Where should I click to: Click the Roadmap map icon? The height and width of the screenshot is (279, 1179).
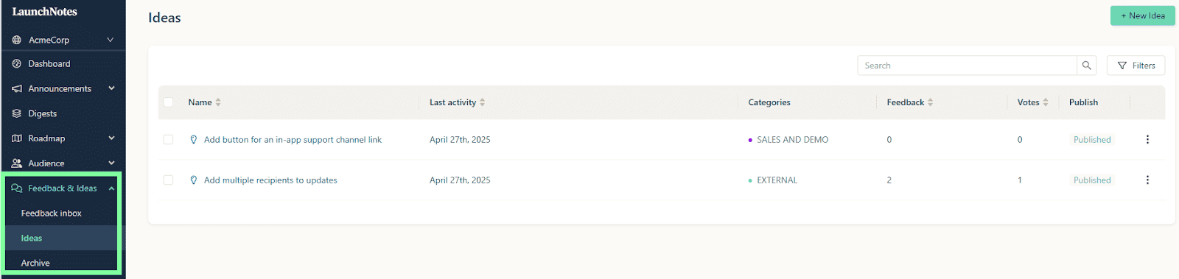tap(17, 138)
